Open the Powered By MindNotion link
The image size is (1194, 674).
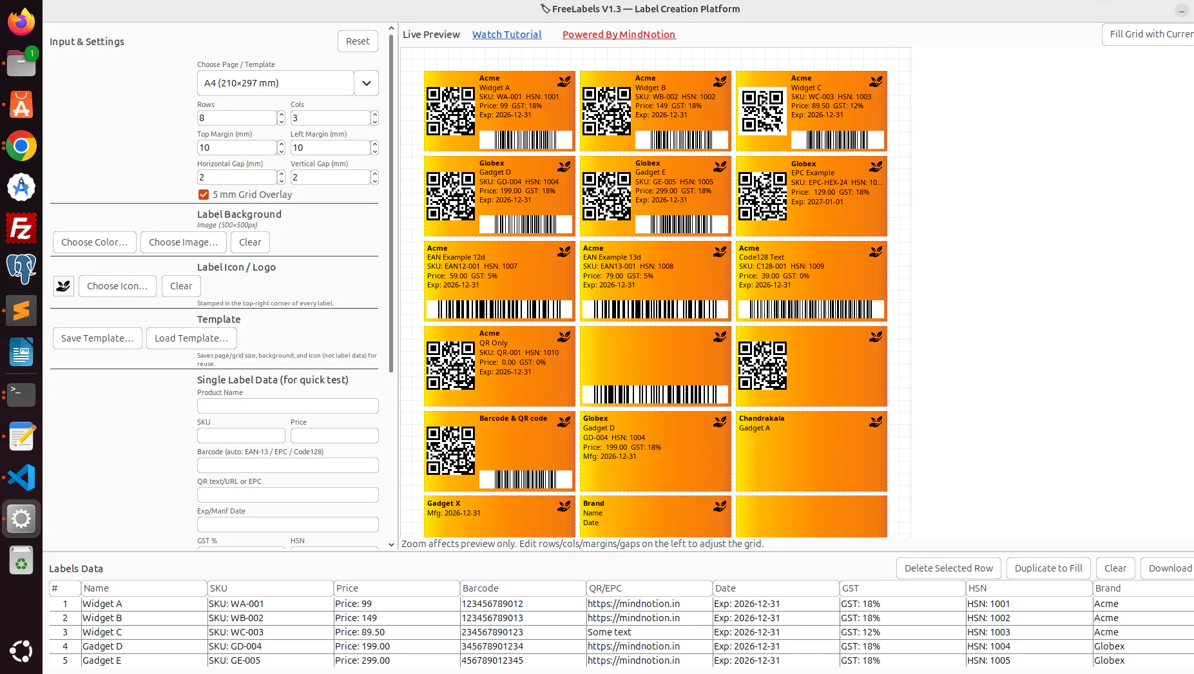(619, 35)
